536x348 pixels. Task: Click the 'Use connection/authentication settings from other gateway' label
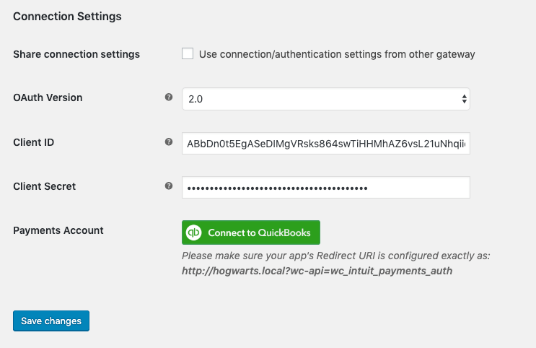pyautogui.click(x=337, y=54)
